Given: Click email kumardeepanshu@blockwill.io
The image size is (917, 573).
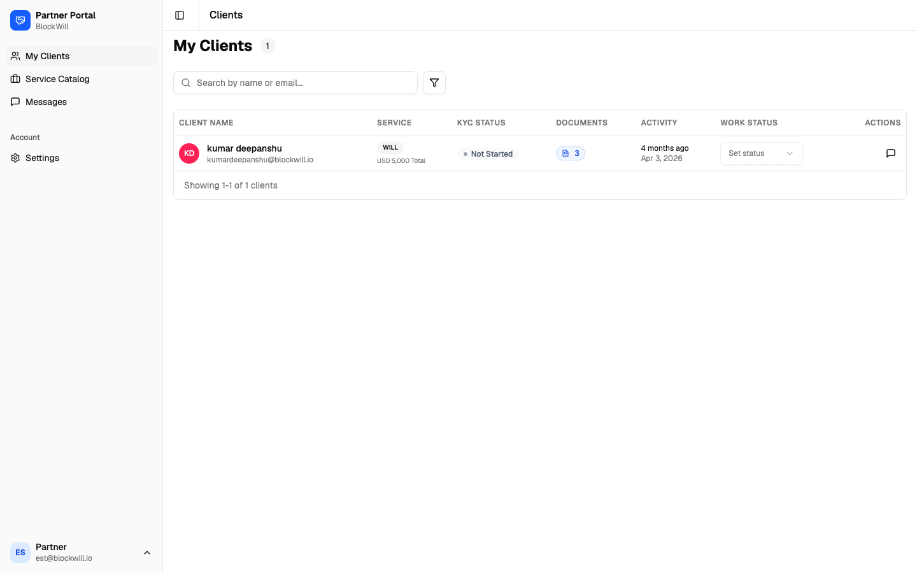Looking at the screenshot, I should click(260, 160).
